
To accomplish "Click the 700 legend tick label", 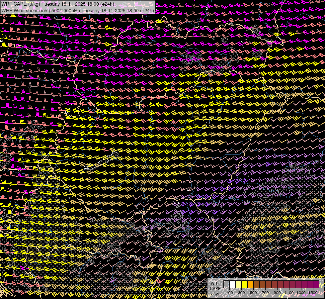I will (265, 293).
